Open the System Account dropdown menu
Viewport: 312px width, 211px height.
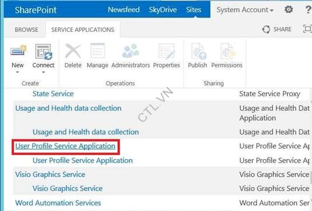click(245, 10)
